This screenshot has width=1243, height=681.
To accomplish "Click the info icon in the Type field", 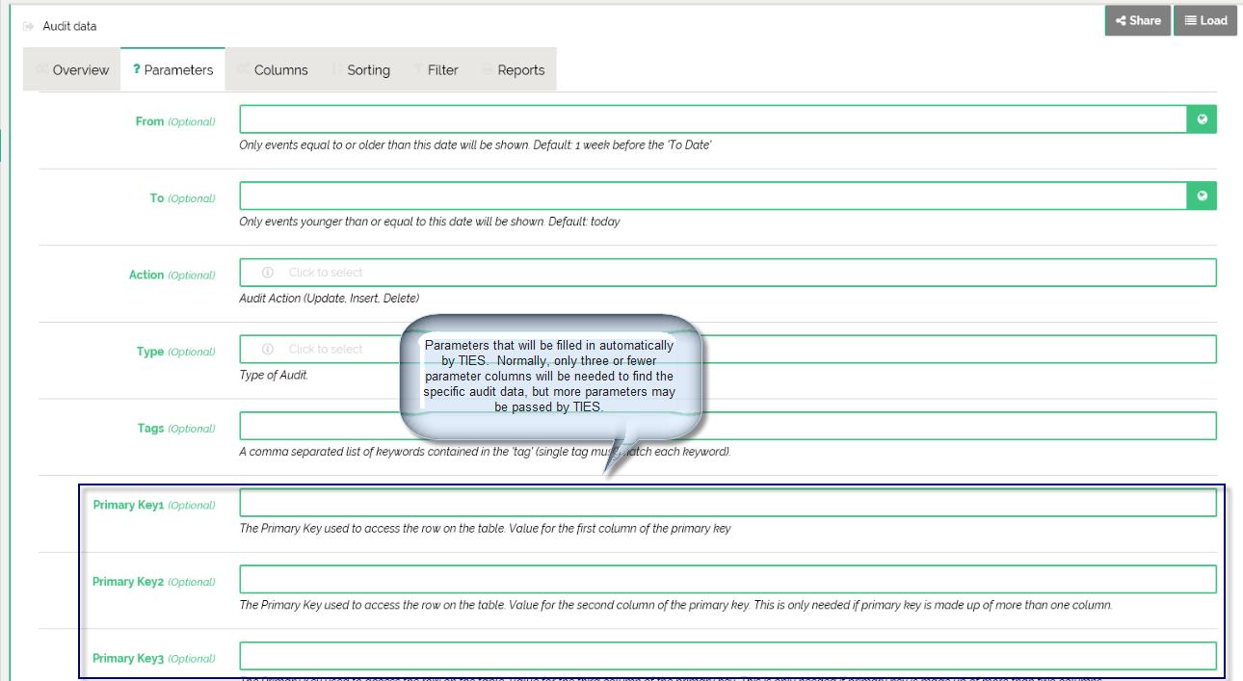I will tap(268, 350).
